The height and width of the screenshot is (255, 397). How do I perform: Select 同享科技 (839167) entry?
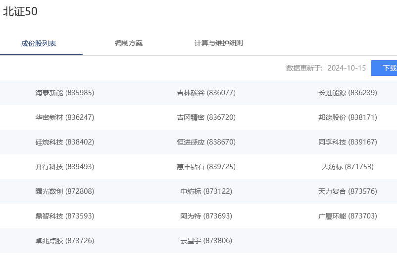(347, 142)
